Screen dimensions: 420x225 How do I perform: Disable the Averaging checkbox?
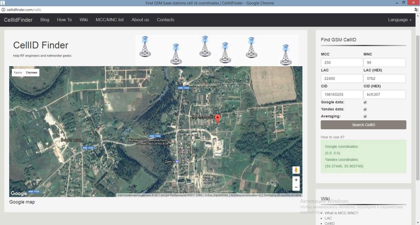(x=365, y=116)
